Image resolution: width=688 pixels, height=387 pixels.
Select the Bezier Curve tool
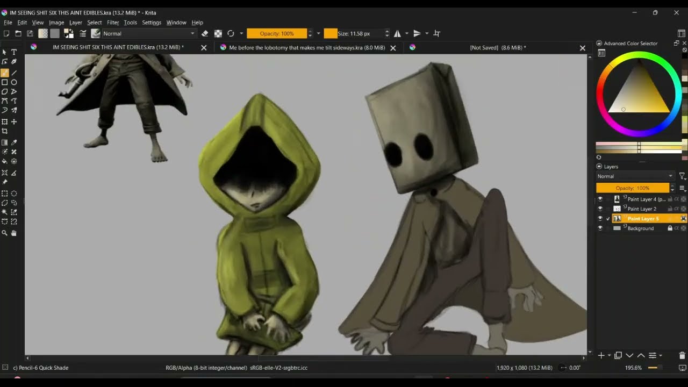click(4, 101)
